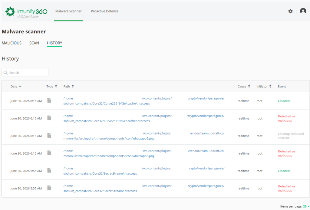Click 'Detected as malicious' in 6:16 AM row
Screen dimensions: 310x210
coord(286,118)
